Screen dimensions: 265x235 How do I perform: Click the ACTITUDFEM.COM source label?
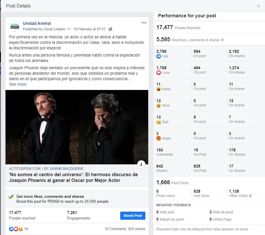(25, 169)
